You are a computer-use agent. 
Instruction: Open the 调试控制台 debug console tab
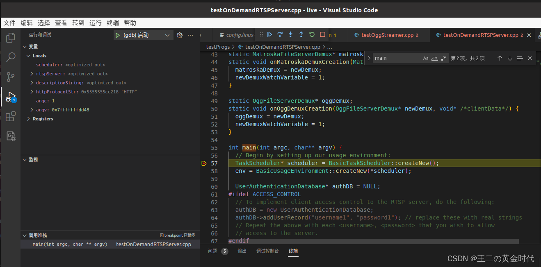pos(267,251)
